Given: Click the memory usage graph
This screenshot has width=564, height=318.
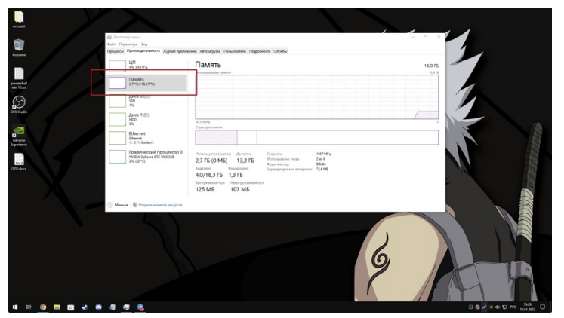Looking at the screenshot, I should 317,97.
